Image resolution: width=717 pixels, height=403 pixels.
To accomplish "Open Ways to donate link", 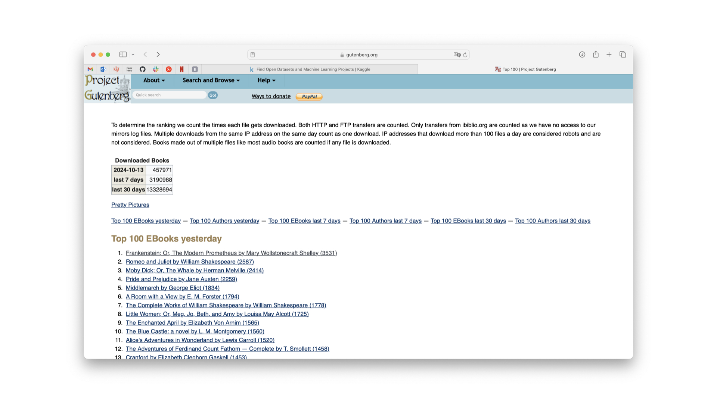I will [x=271, y=96].
